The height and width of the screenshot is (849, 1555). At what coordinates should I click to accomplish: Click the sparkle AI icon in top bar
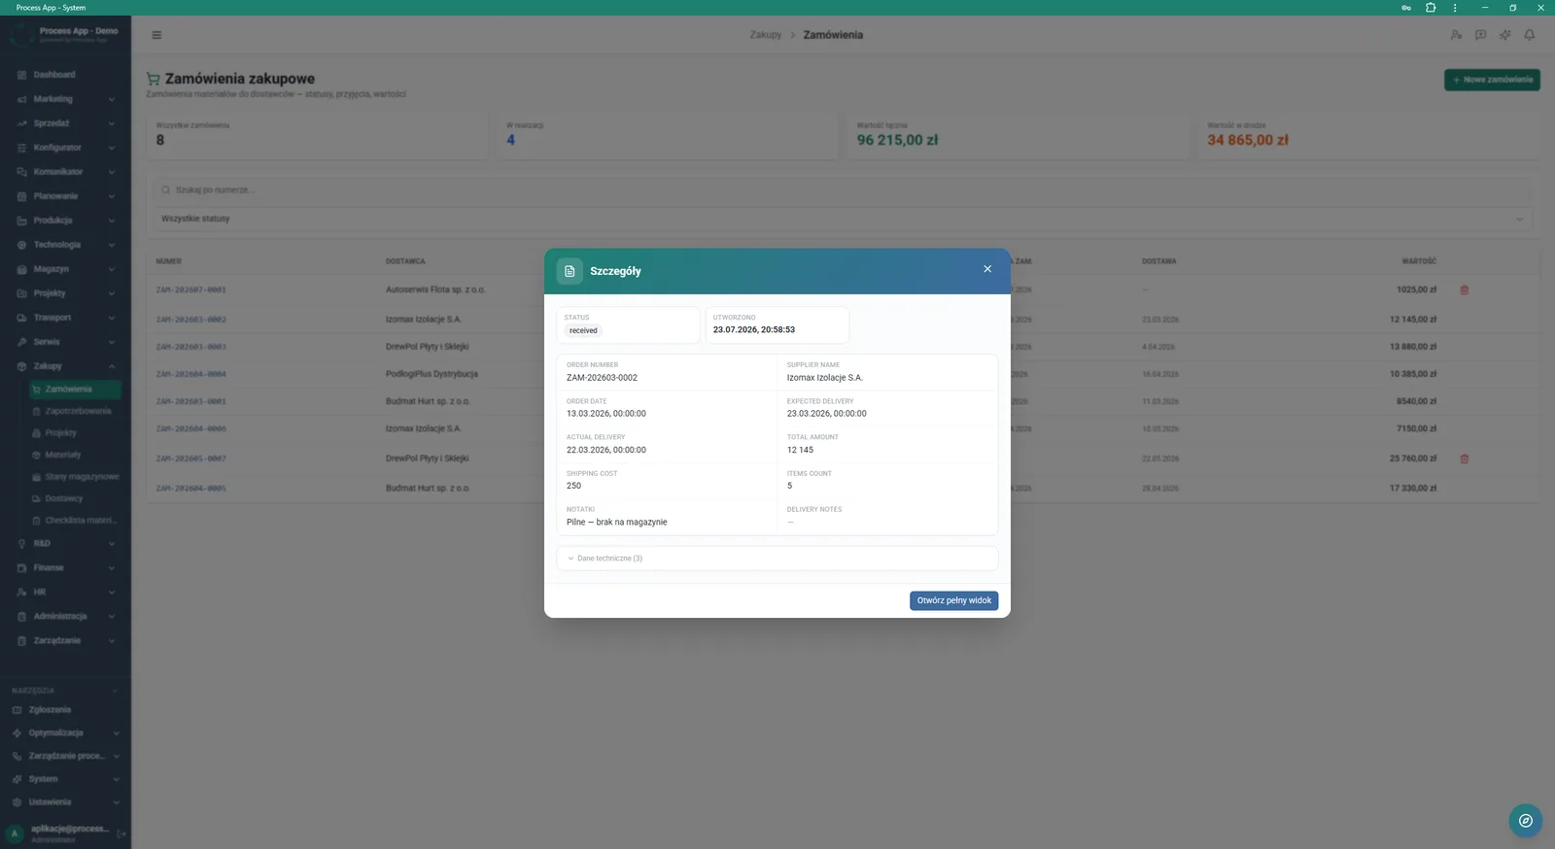[1504, 35]
